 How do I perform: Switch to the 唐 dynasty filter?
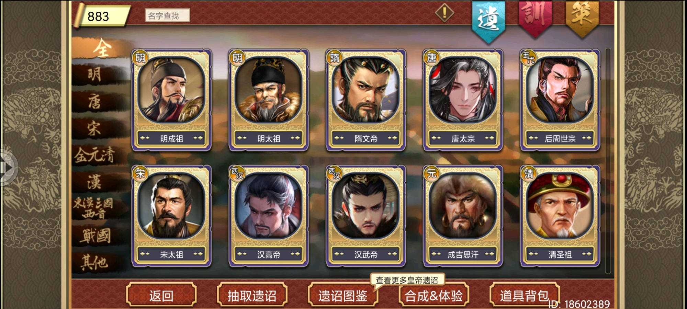click(95, 102)
